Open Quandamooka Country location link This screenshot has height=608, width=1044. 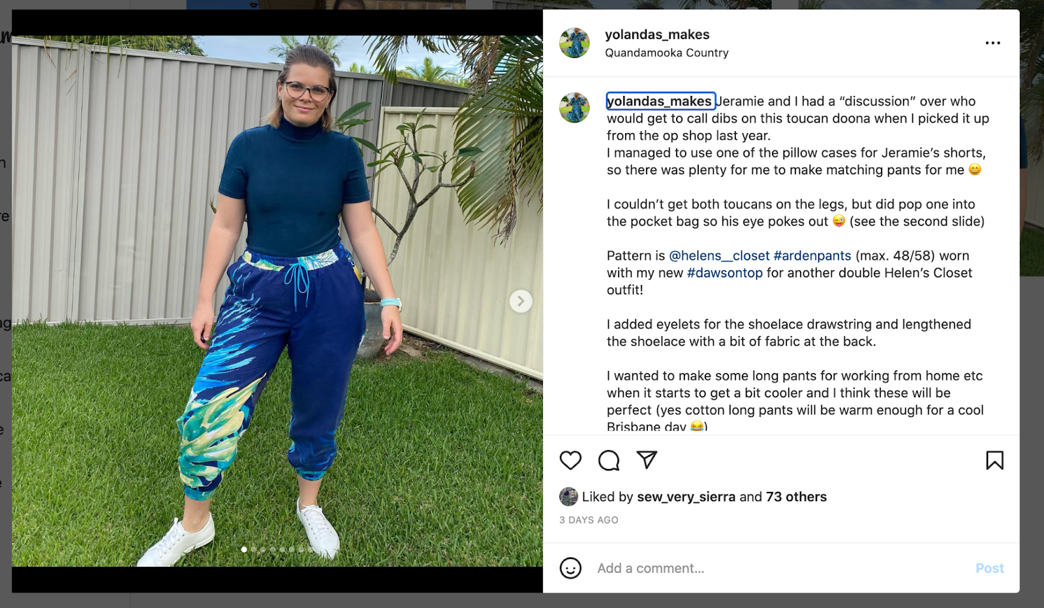coord(667,53)
